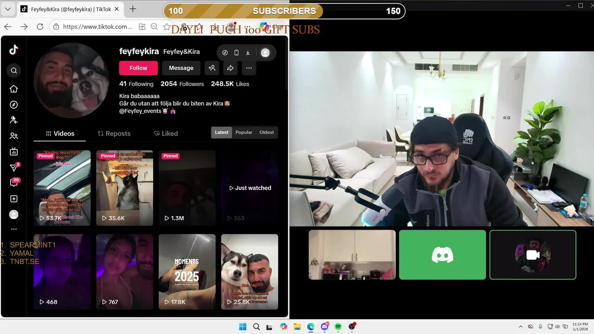This screenshot has width=594, height=334.
Task: Open profile three-dot more options button
Action: pos(249,68)
